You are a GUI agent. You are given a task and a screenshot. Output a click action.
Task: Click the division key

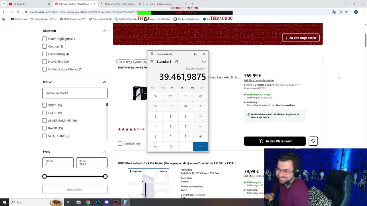click(200, 106)
